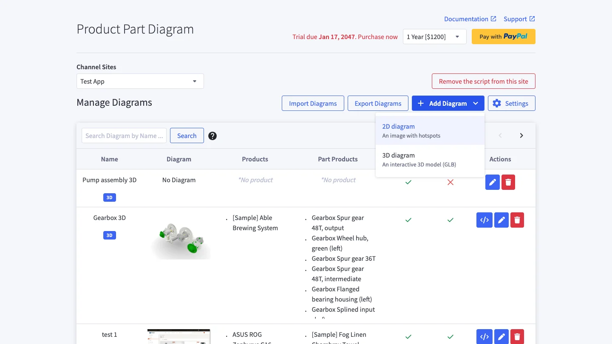Click the Name column header

pos(110,159)
